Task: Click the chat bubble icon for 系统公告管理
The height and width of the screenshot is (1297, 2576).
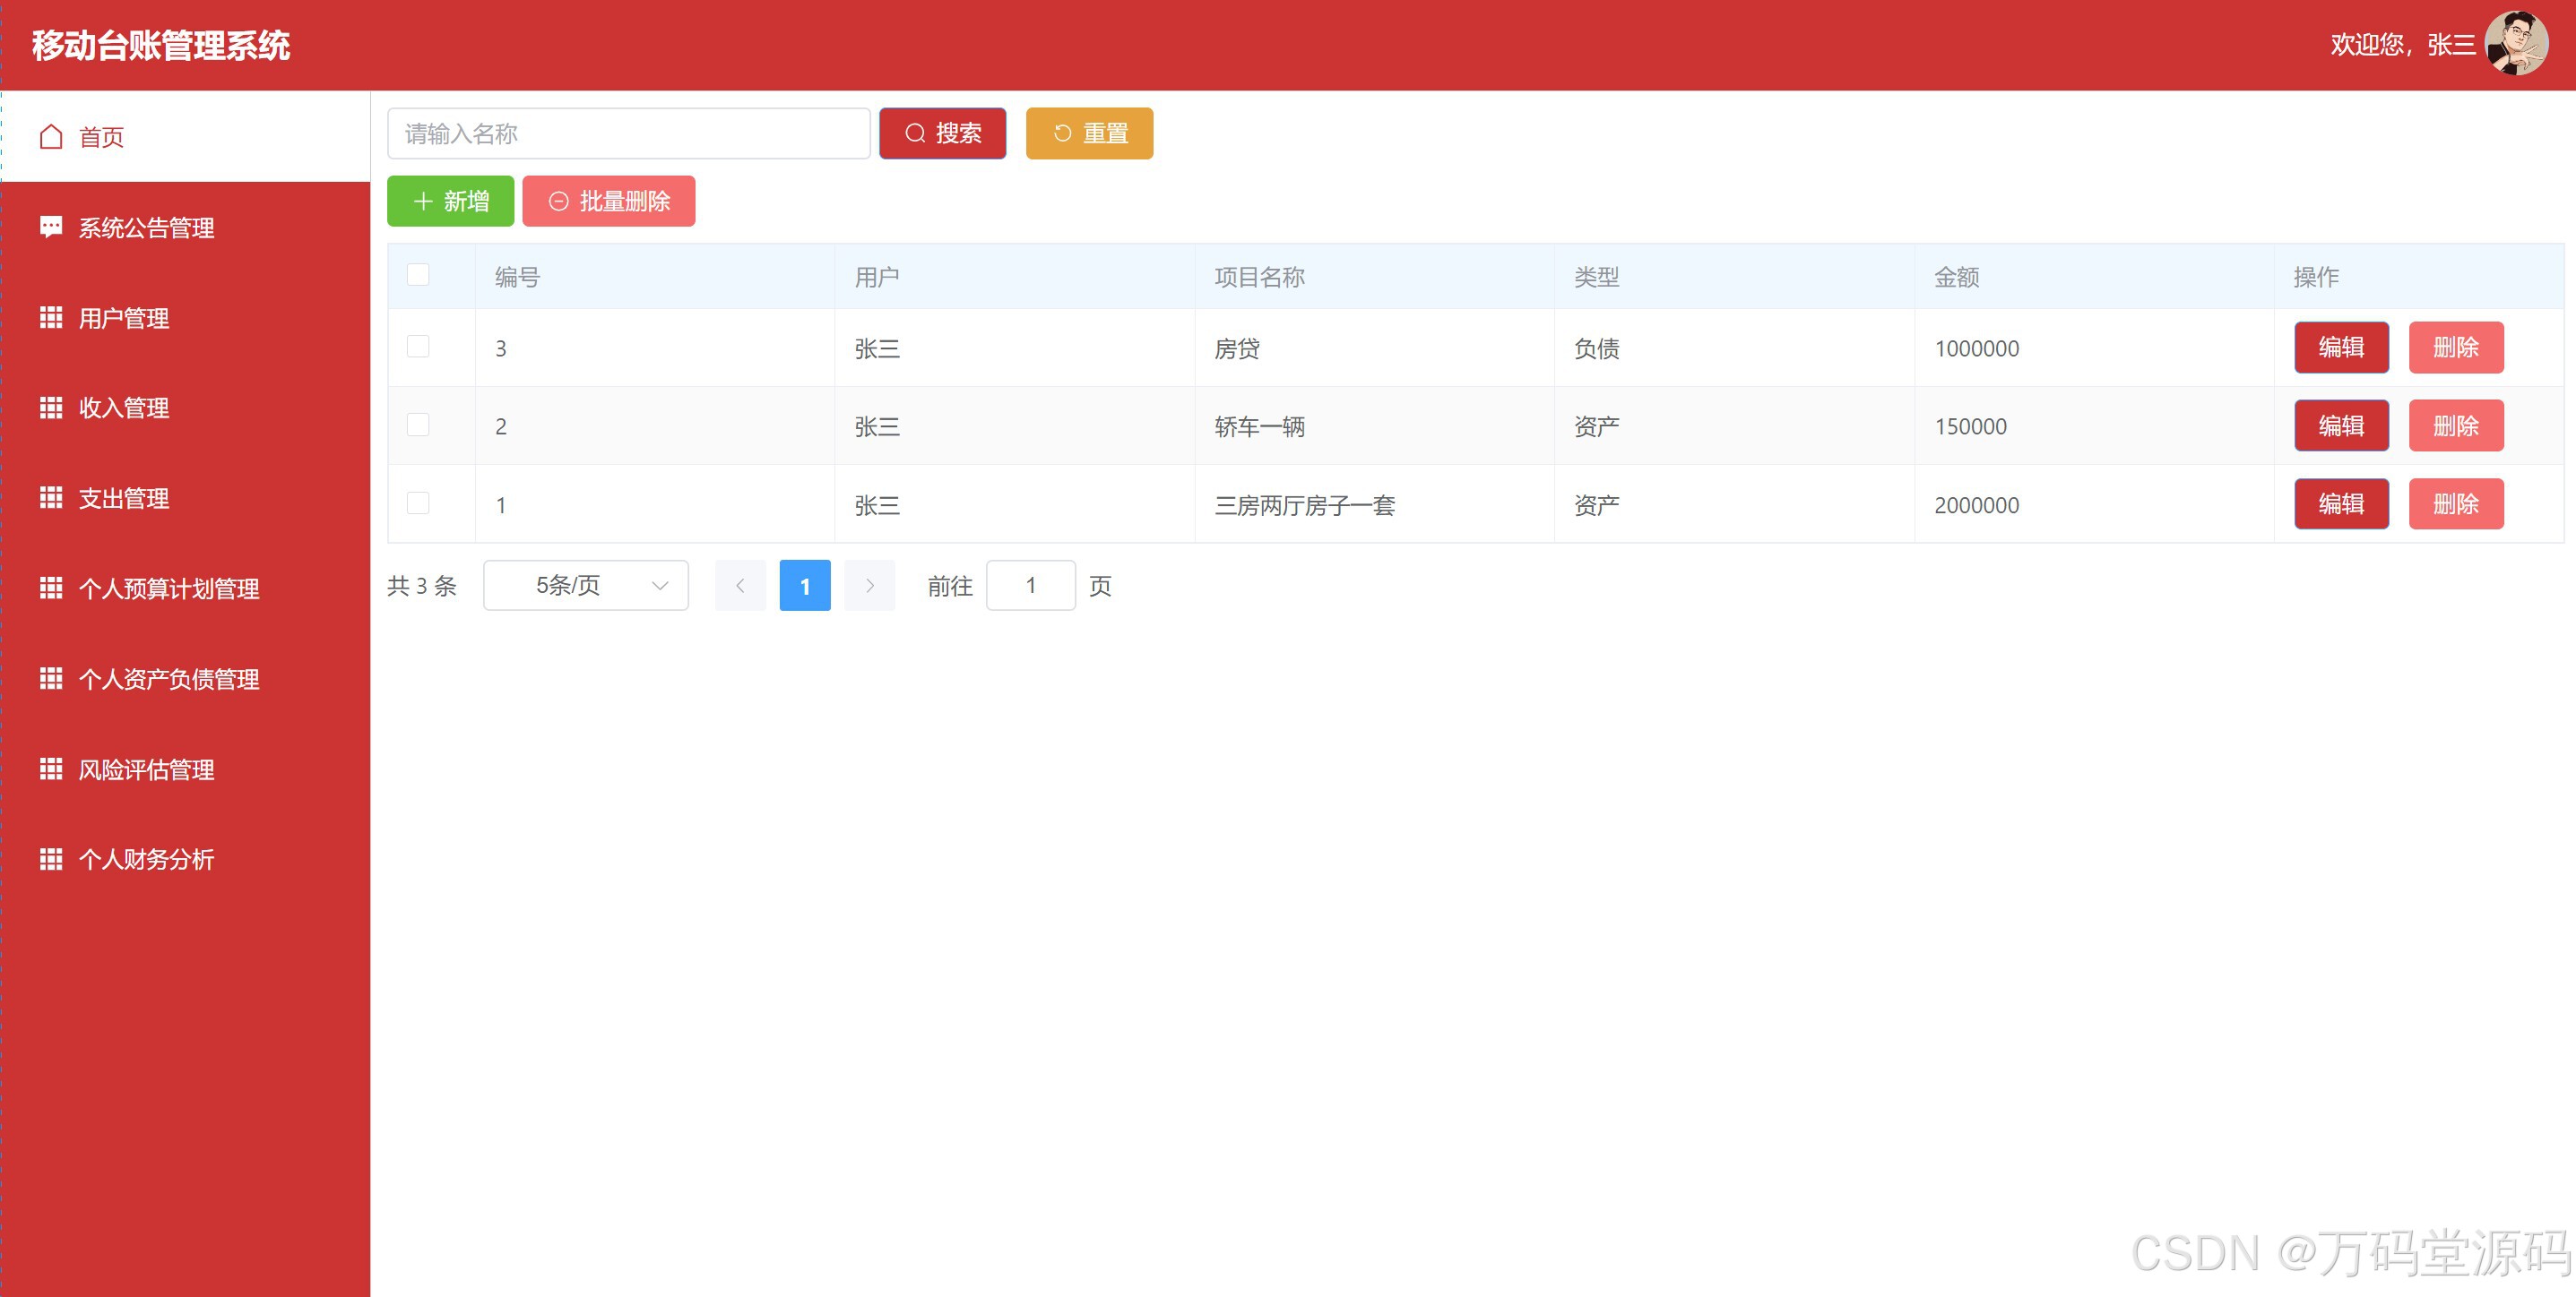Action: [x=51, y=227]
